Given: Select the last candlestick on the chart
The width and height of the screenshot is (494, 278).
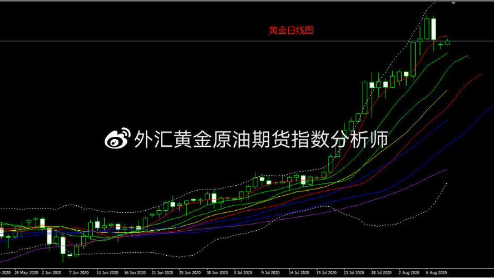Looking at the screenshot, I should coord(448,42).
